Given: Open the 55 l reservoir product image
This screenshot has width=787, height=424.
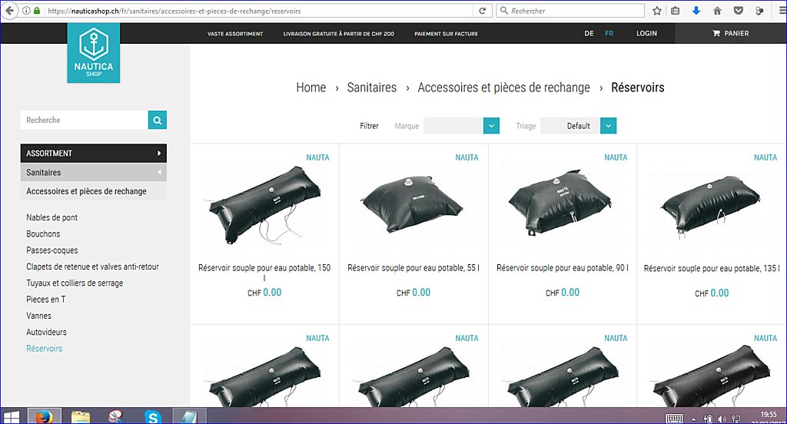Looking at the screenshot, I should (x=413, y=207).
